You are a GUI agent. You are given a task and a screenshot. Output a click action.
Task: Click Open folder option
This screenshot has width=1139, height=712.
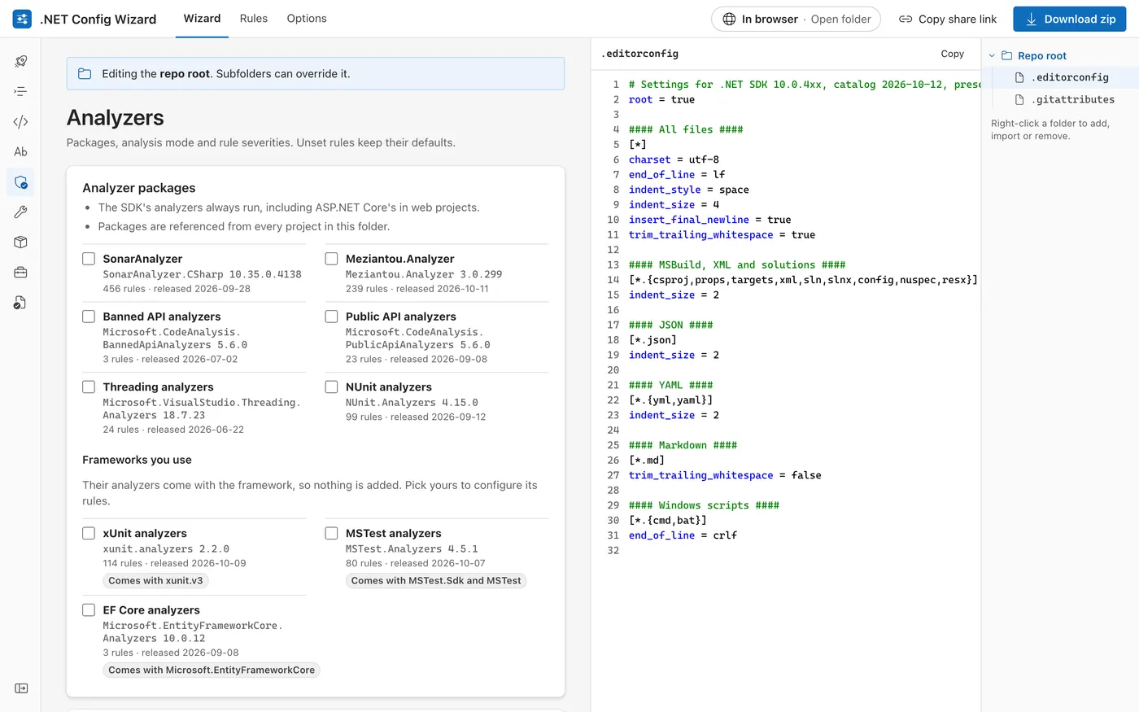pos(840,19)
